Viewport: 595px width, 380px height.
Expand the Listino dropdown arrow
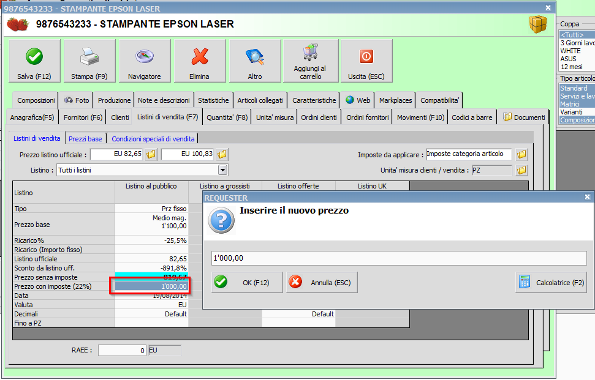coord(223,170)
